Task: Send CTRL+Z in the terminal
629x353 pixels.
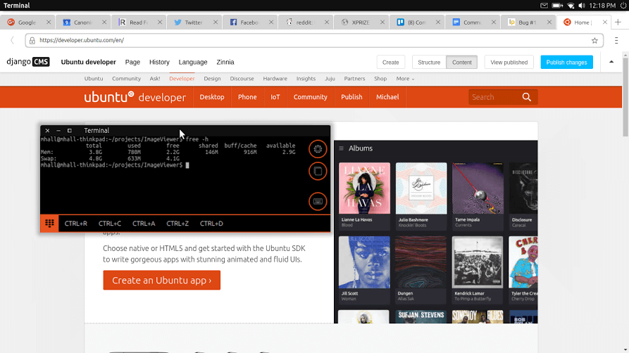Action: [178, 224]
